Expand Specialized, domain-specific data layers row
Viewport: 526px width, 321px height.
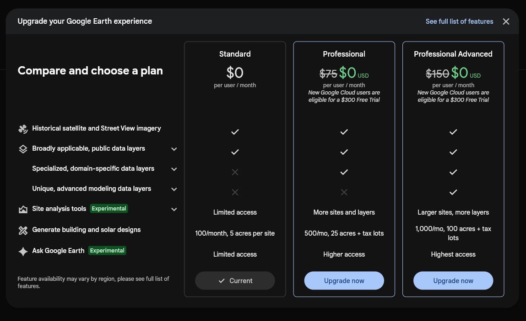click(x=174, y=169)
